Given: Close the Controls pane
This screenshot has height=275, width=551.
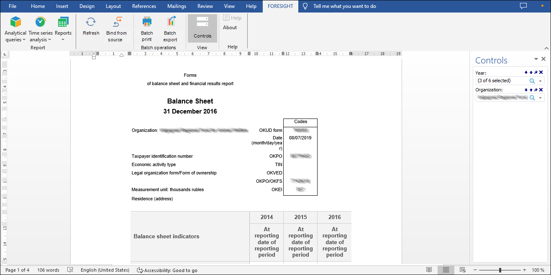Looking at the screenshot, I should click(x=543, y=59).
